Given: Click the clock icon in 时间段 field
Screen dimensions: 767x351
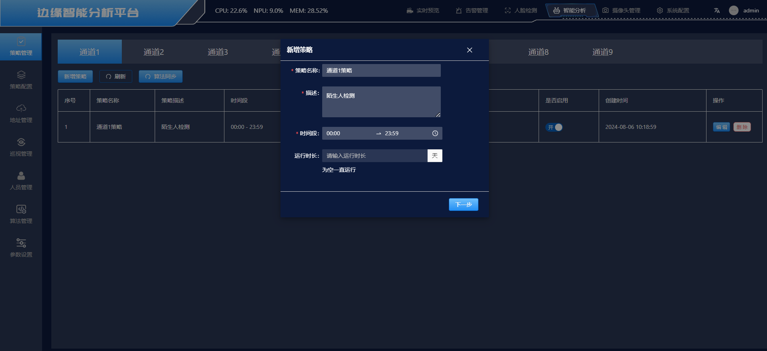Looking at the screenshot, I should coord(435,133).
